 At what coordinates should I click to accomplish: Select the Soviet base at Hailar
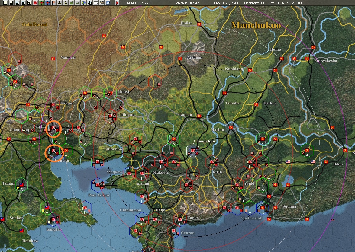(199, 24)
